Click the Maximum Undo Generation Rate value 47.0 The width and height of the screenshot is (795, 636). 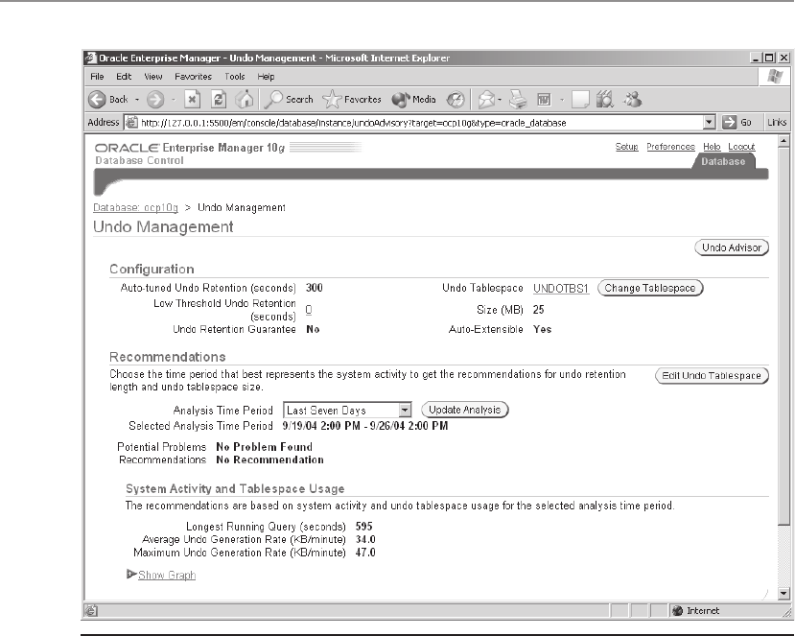365,553
